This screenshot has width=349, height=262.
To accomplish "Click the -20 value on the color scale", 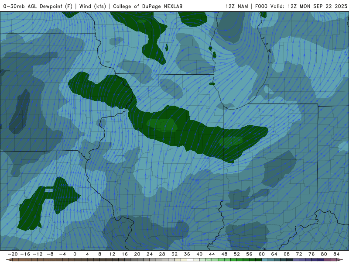I will (x=13, y=254).
